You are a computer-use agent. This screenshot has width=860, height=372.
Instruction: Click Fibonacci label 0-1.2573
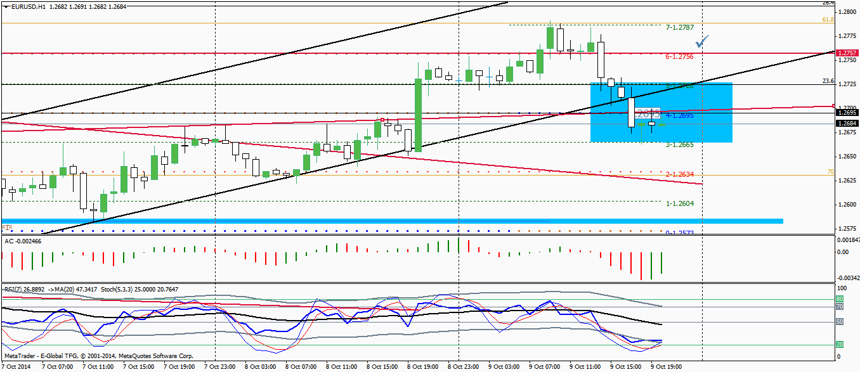click(x=680, y=233)
